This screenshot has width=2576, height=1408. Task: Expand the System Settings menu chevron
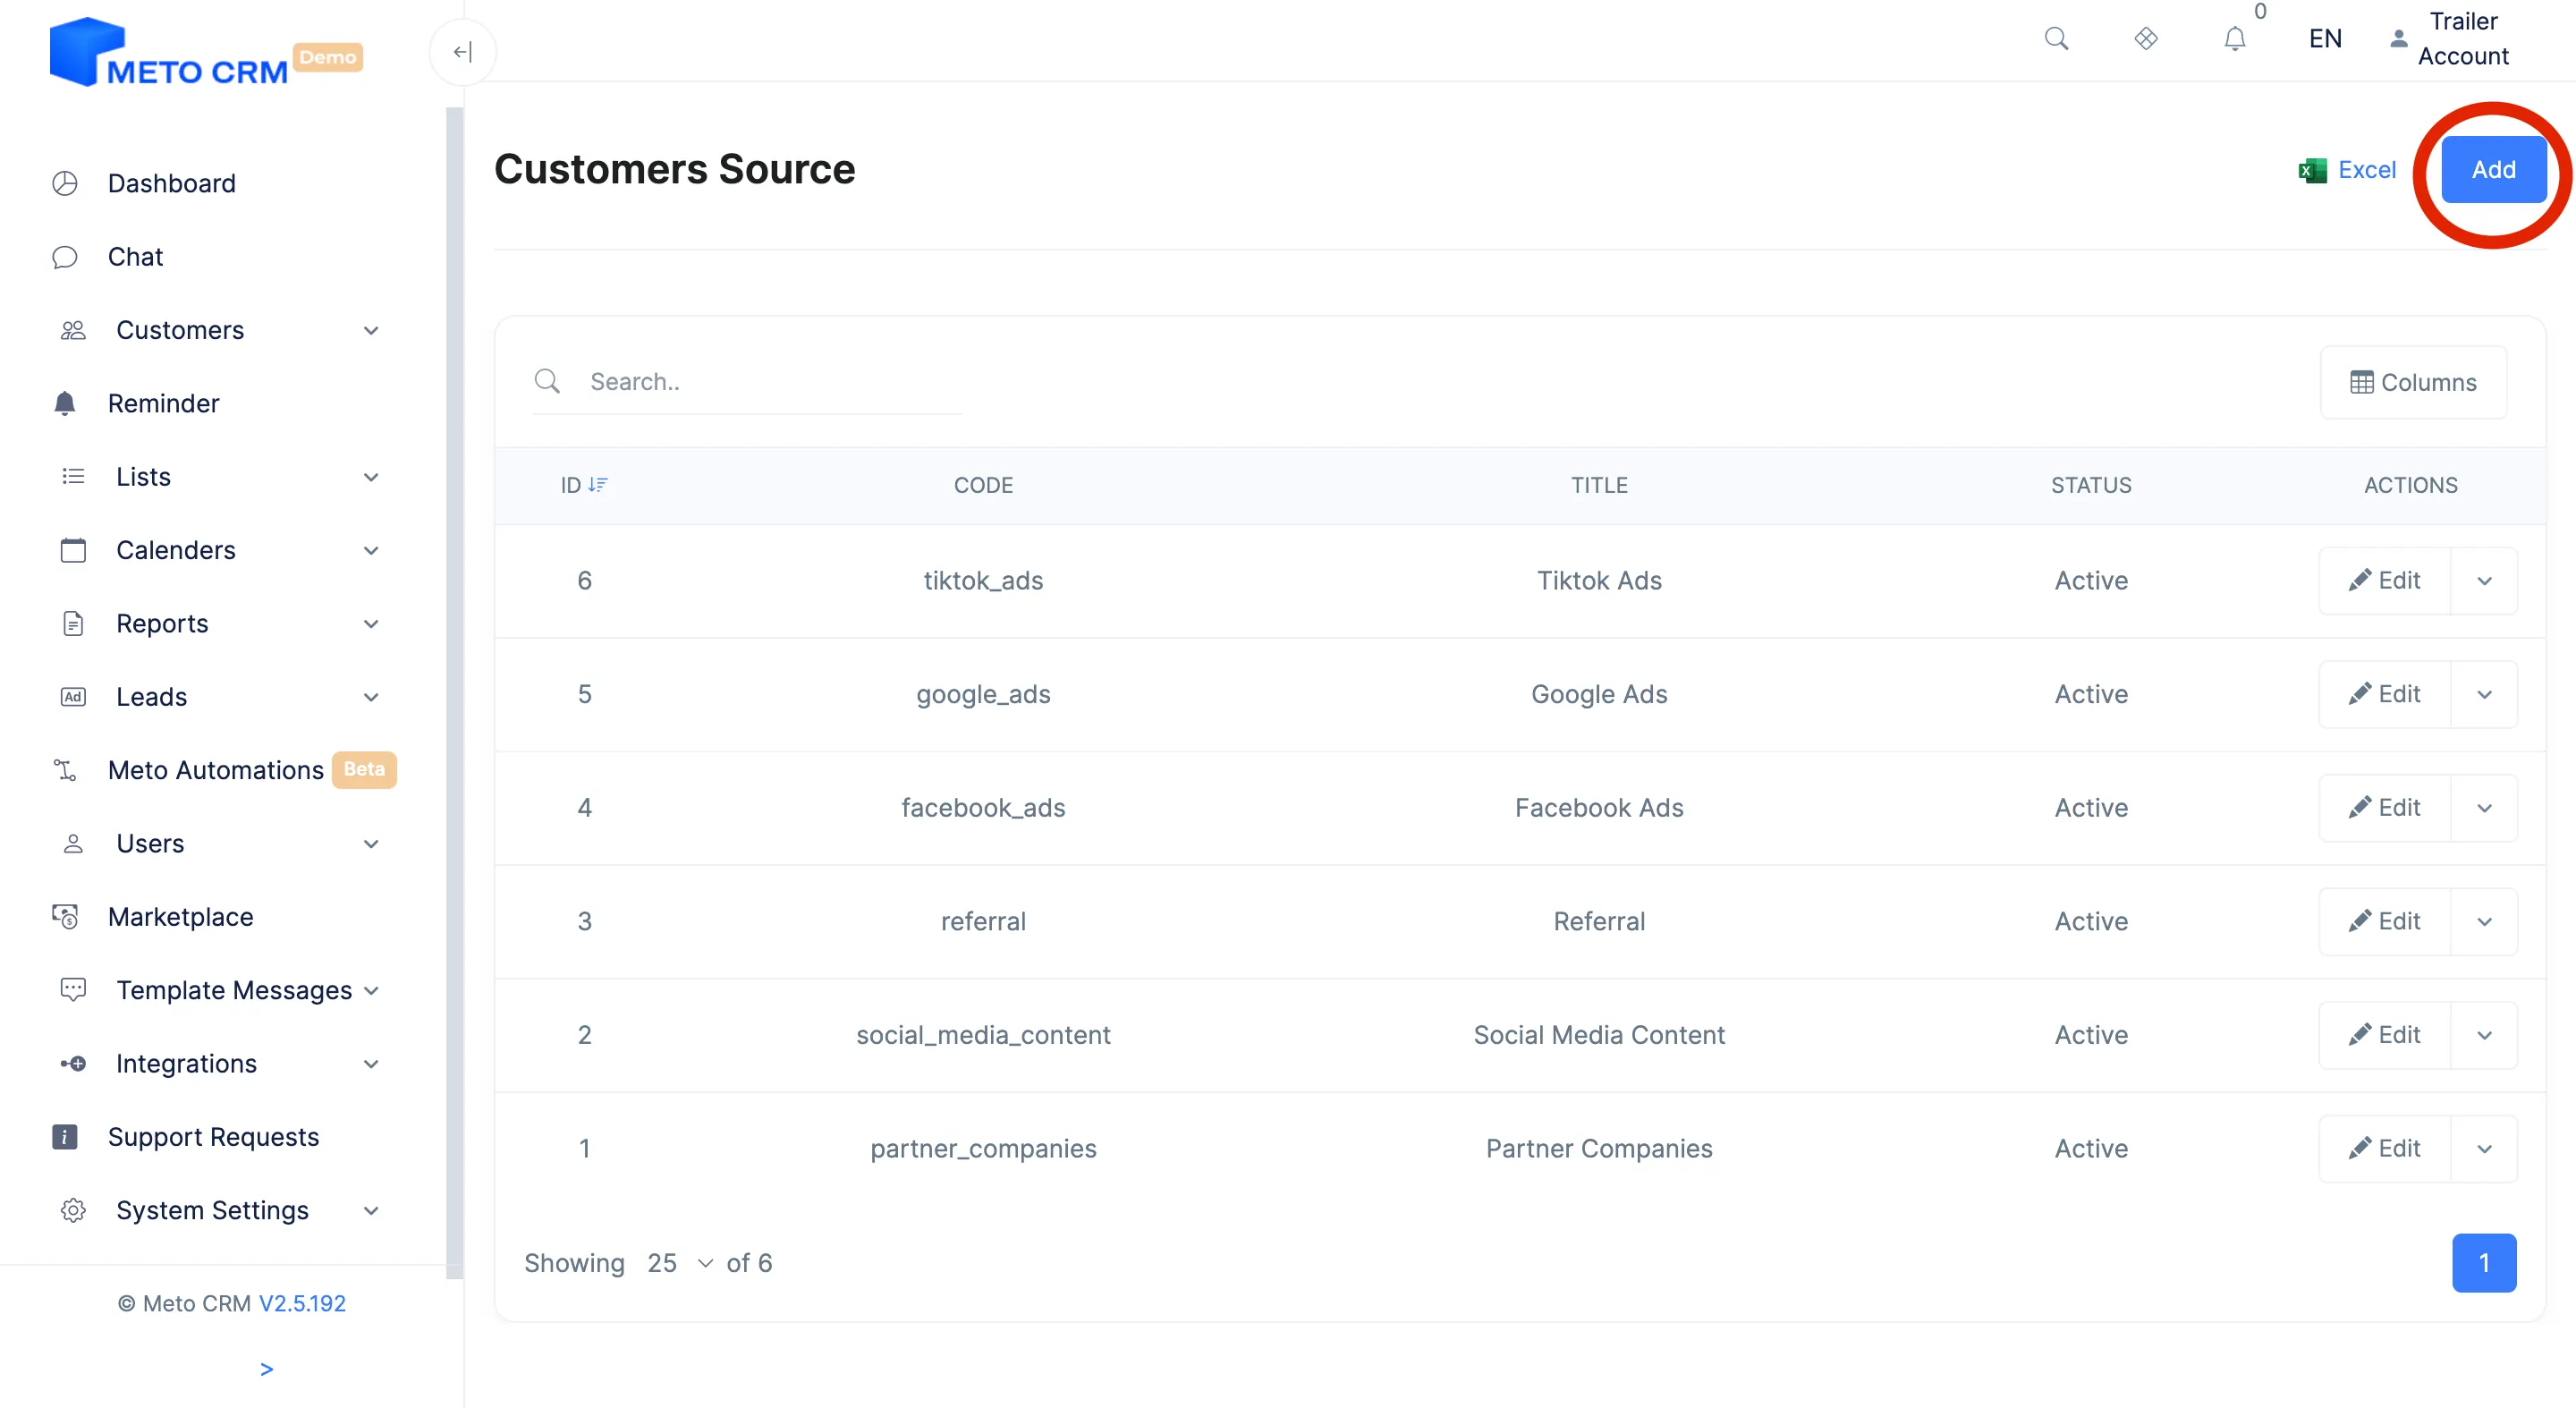pyautogui.click(x=371, y=1210)
